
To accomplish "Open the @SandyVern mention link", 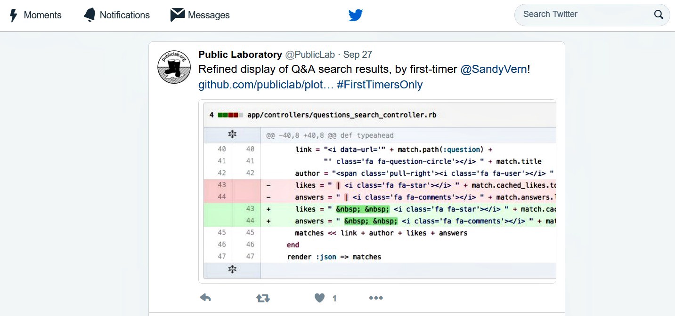I will 493,69.
